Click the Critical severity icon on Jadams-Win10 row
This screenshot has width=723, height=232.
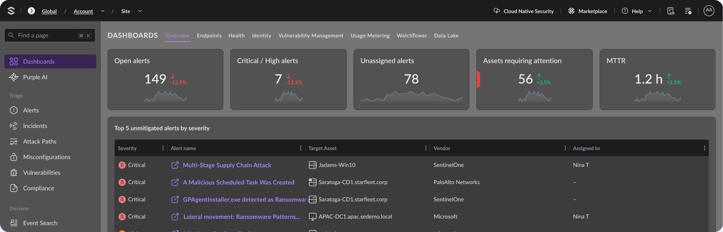tap(122, 165)
